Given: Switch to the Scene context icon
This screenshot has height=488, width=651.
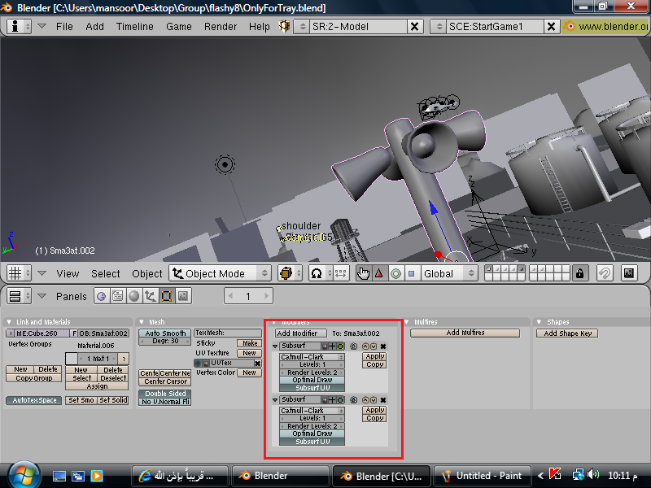Looking at the screenshot, I should tap(182, 296).
